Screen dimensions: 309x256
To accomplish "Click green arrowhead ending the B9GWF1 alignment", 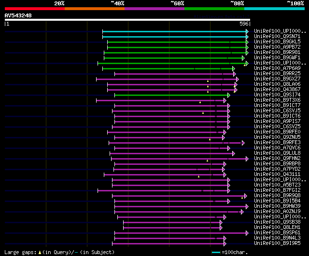I will [243, 58].
